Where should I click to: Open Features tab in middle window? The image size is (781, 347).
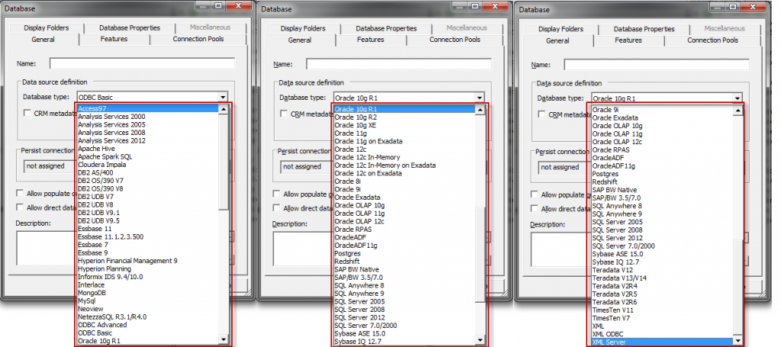[371, 40]
